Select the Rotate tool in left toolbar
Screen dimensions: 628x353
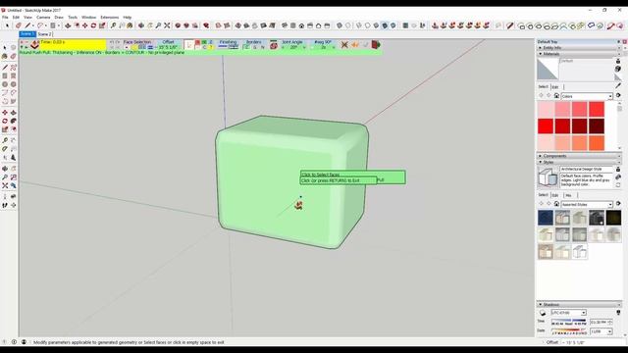pos(5,121)
